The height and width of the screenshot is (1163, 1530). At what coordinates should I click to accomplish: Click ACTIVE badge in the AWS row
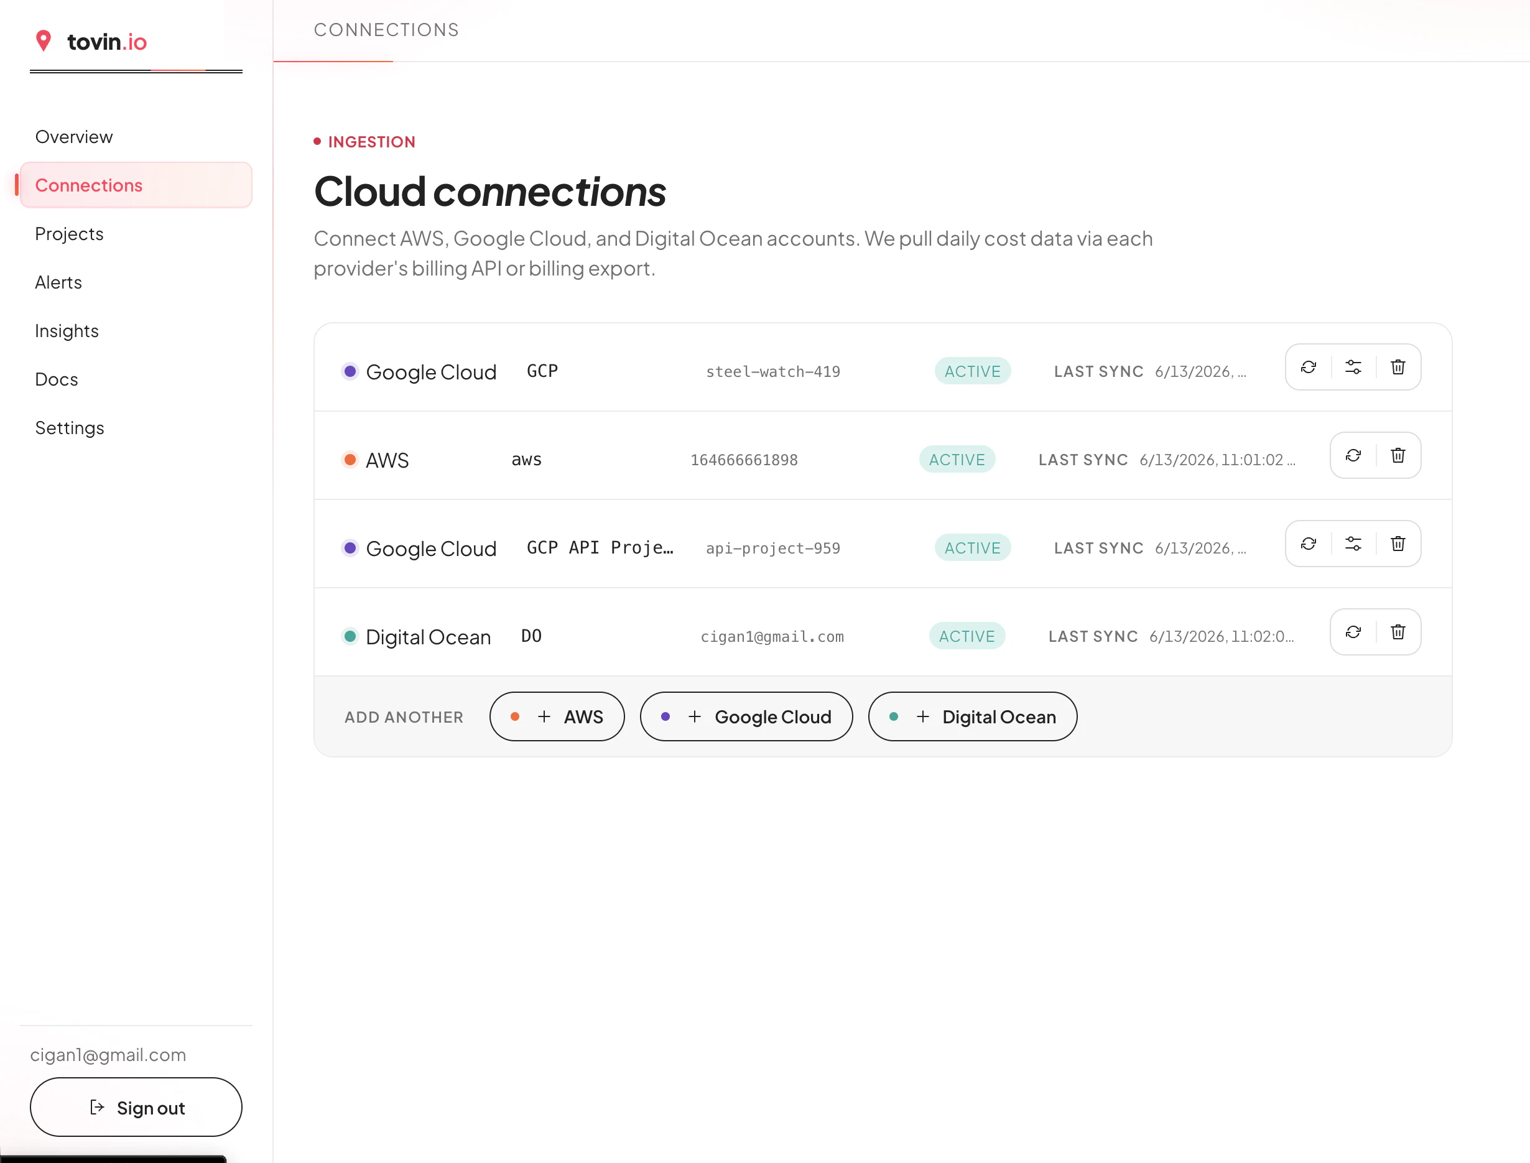pyautogui.click(x=957, y=460)
